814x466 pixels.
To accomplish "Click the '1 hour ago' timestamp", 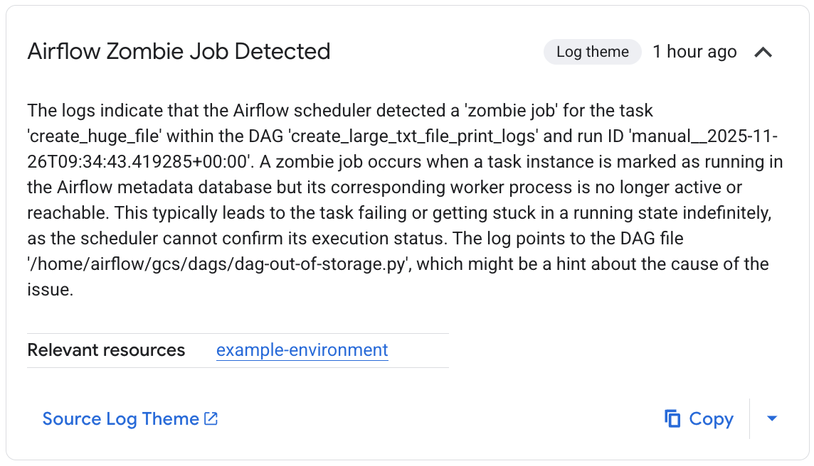I will 694,51.
